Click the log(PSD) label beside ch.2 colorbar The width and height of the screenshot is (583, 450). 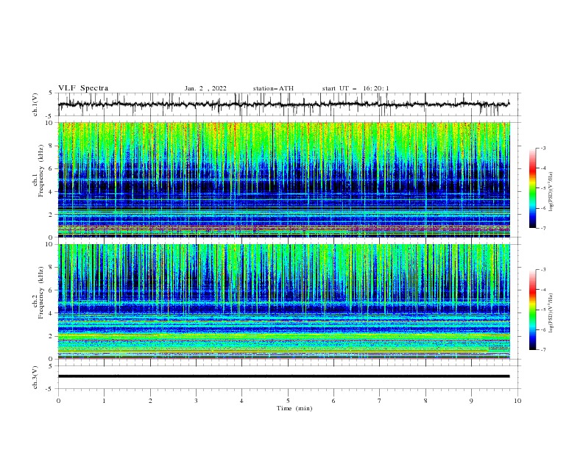click(551, 313)
